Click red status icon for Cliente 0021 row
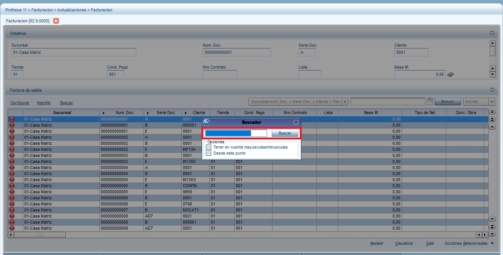The image size is (503, 255). [x=12, y=216]
